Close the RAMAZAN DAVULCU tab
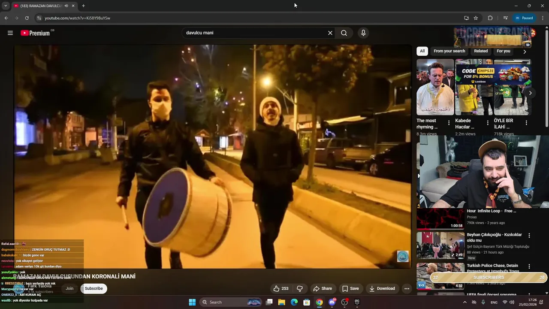The image size is (549, 309). [73, 6]
